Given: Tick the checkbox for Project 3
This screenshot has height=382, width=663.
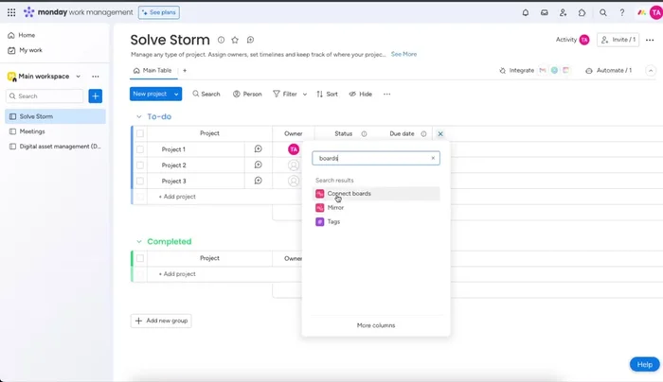Looking at the screenshot, I should click(140, 181).
